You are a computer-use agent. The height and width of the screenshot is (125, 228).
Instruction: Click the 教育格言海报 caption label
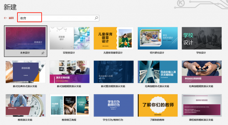69,120
